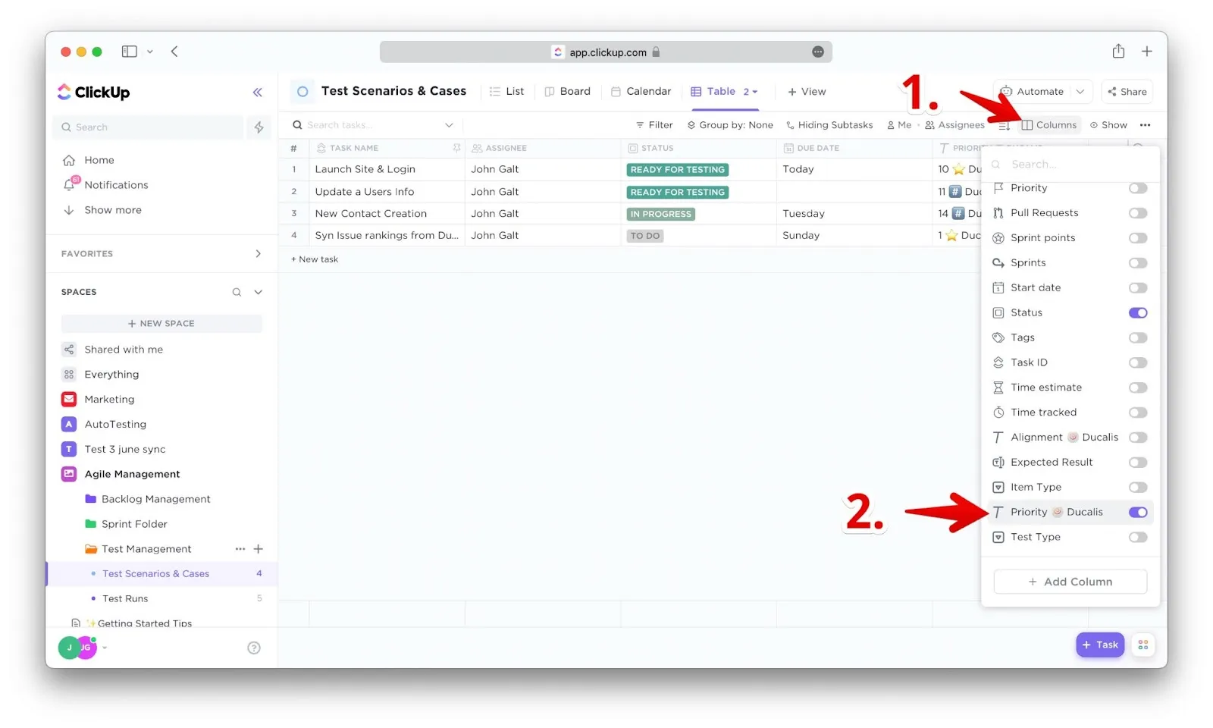Image resolution: width=1213 pixels, height=728 pixels.
Task: Open the three-dot menu in the view toolbar
Action: [x=1145, y=125]
